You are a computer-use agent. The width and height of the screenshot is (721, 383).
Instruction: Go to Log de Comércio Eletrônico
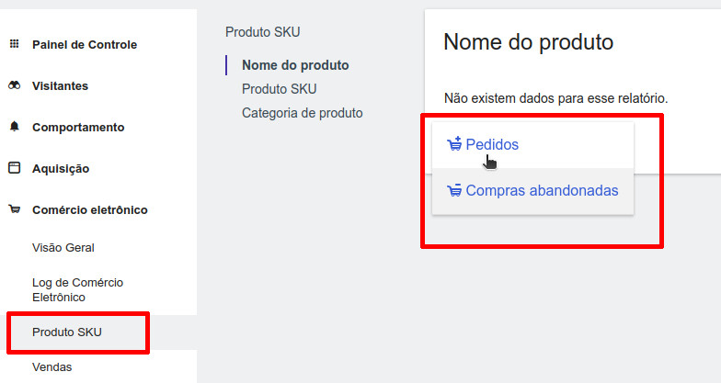[77, 289]
